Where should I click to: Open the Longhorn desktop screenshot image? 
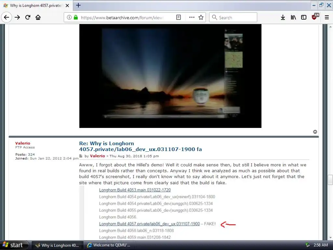(x=170, y=76)
